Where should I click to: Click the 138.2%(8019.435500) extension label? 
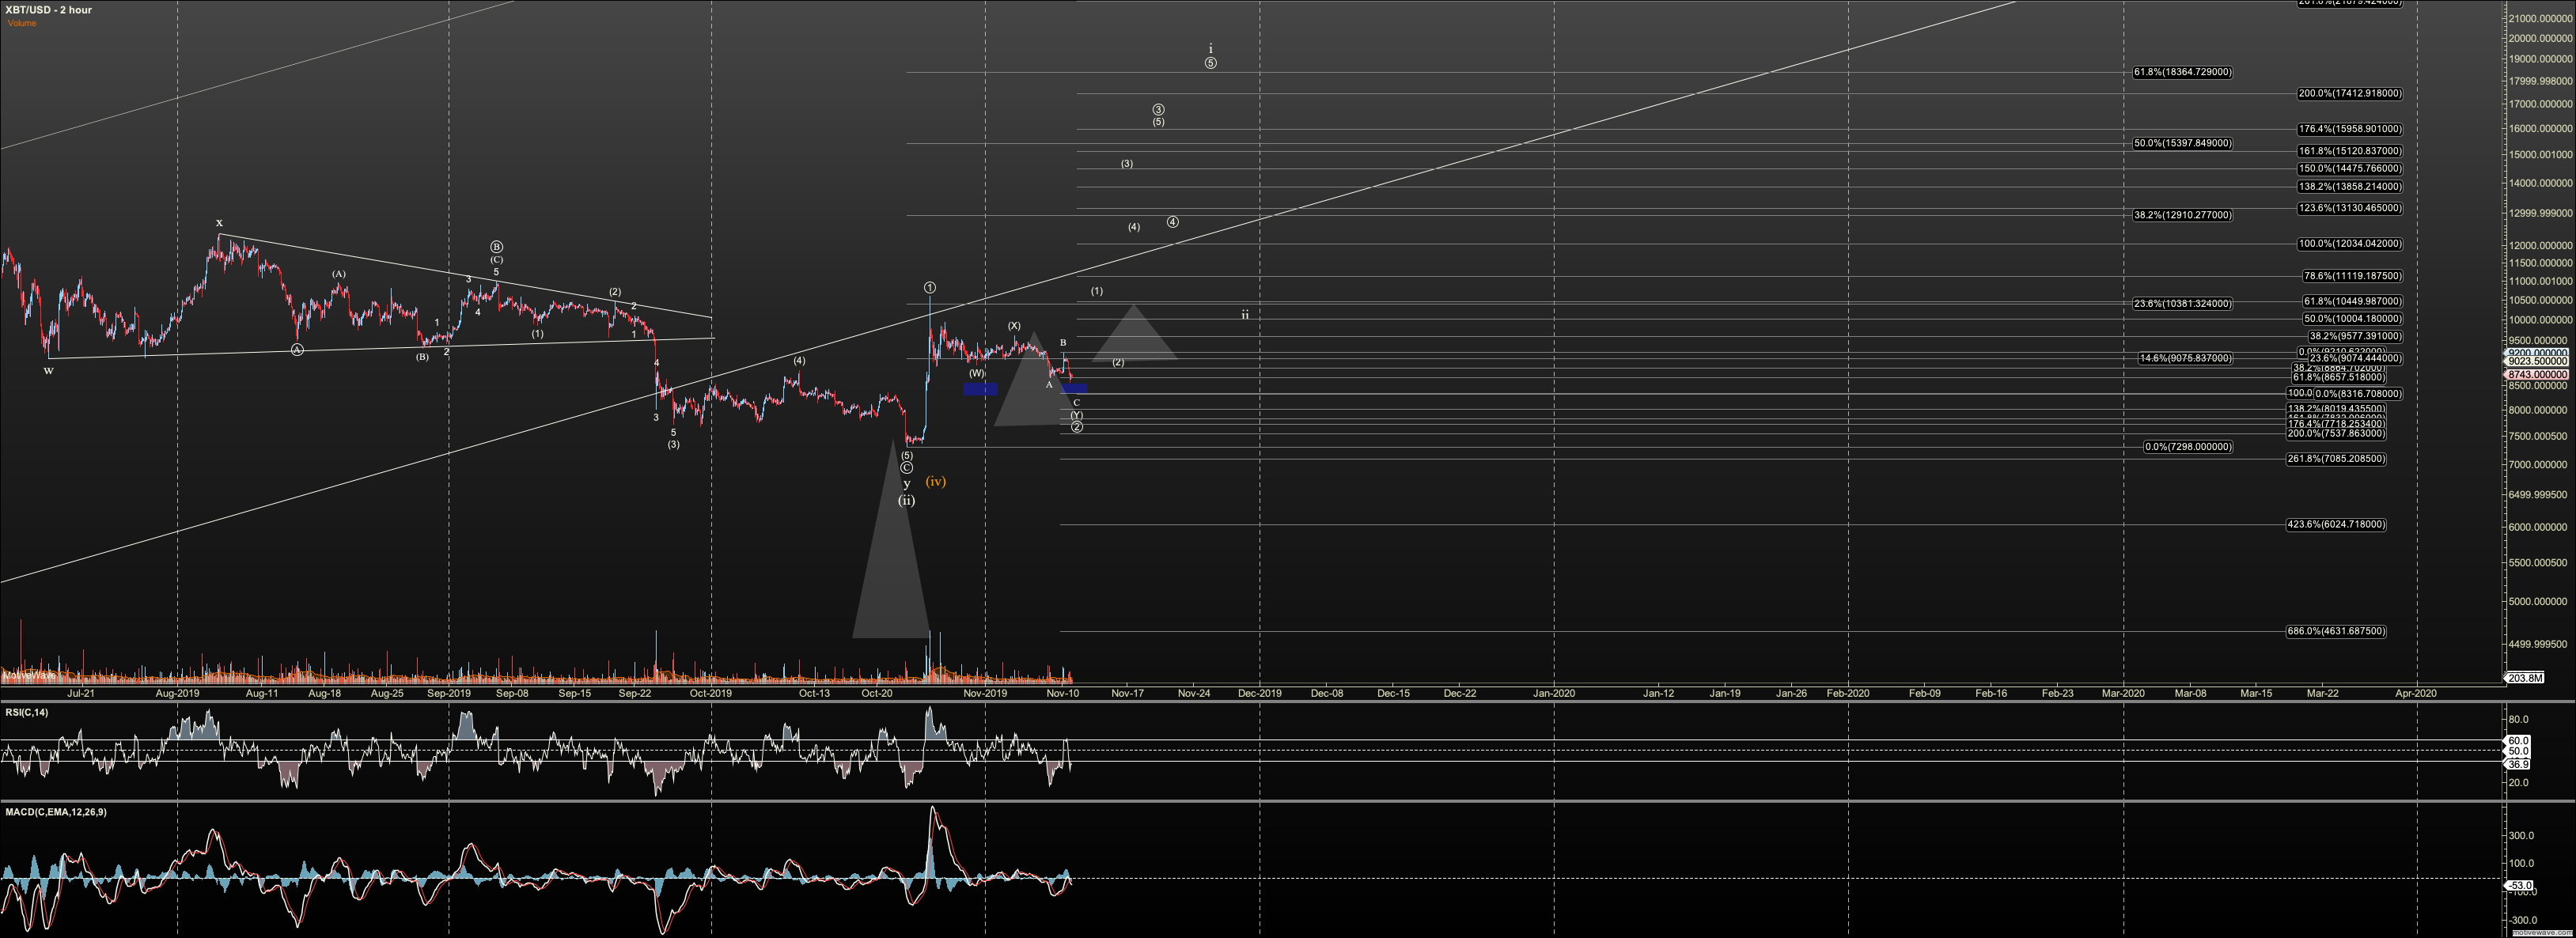pyautogui.click(x=2337, y=409)
